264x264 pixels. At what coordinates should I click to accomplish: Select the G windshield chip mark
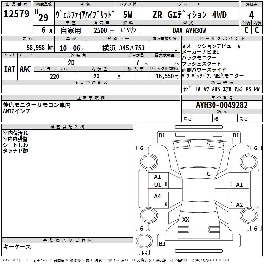(209, 174)
